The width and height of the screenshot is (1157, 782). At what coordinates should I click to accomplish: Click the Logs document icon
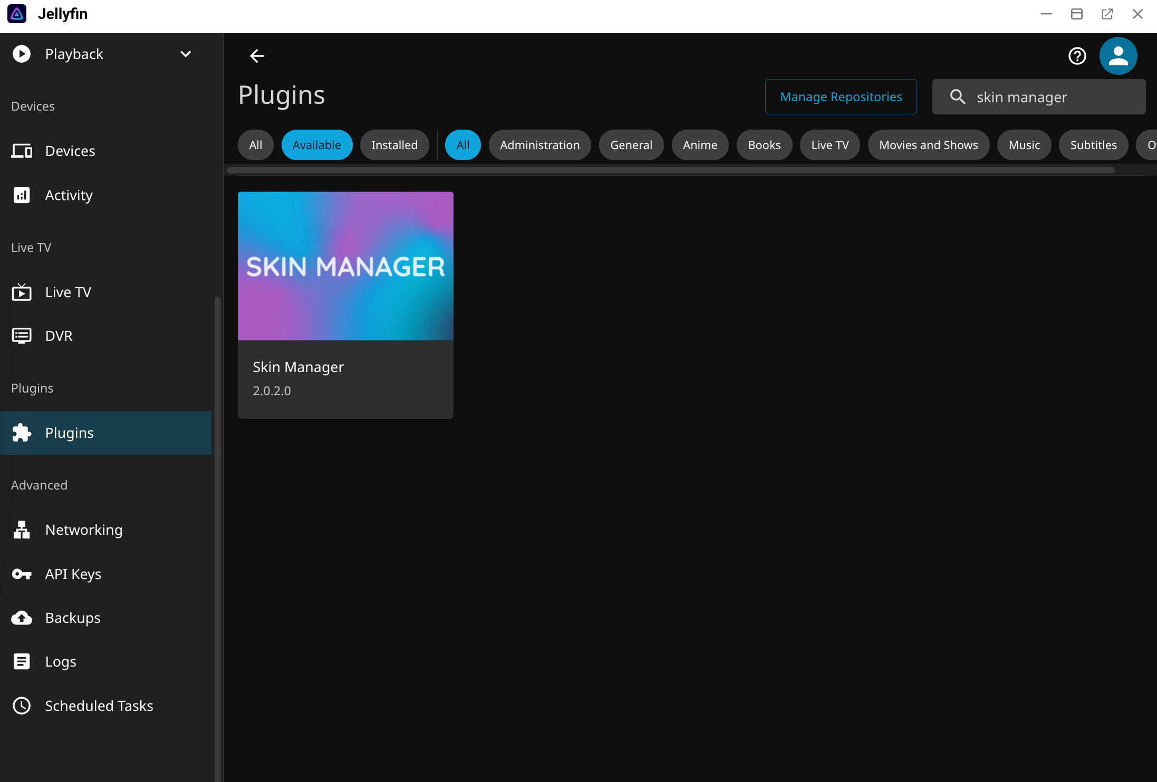(22, 661)
